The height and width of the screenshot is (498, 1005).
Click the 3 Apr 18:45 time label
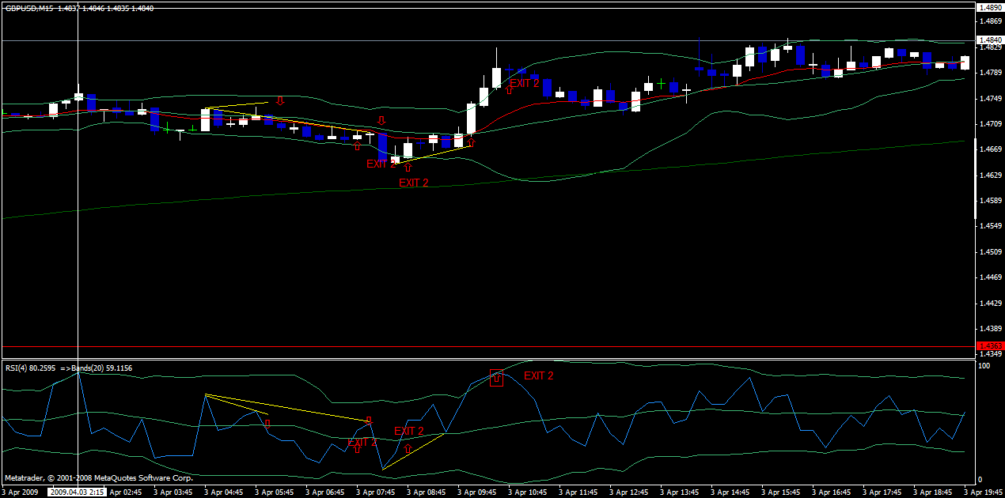[x=931, y=492]
